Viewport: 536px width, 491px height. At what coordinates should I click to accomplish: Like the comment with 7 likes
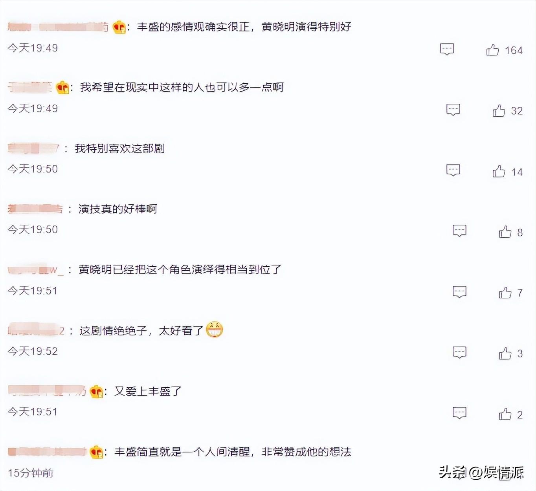(505, 293)
